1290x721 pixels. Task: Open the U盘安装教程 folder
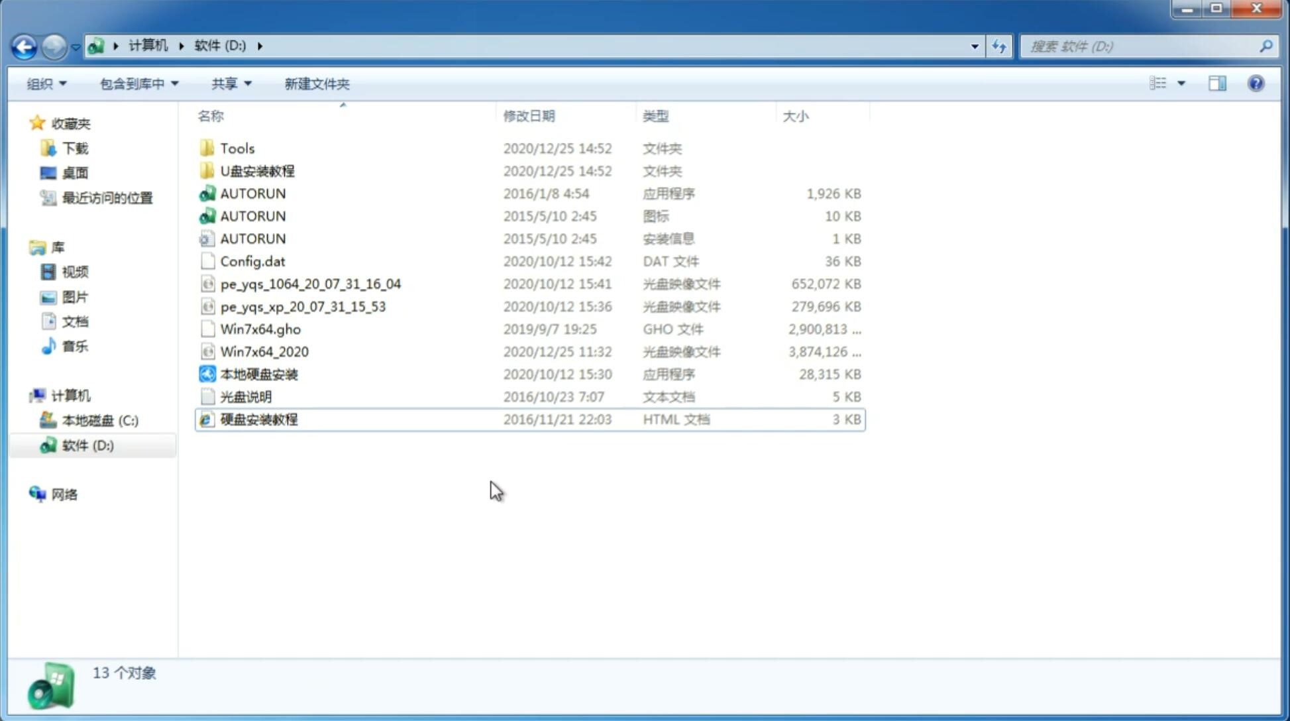(258, 170)
